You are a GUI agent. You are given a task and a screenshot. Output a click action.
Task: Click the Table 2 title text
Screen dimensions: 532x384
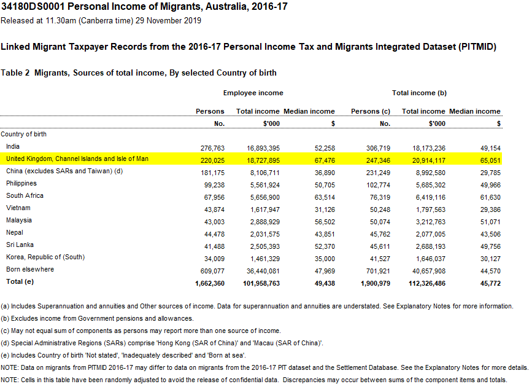pos(139,72)
